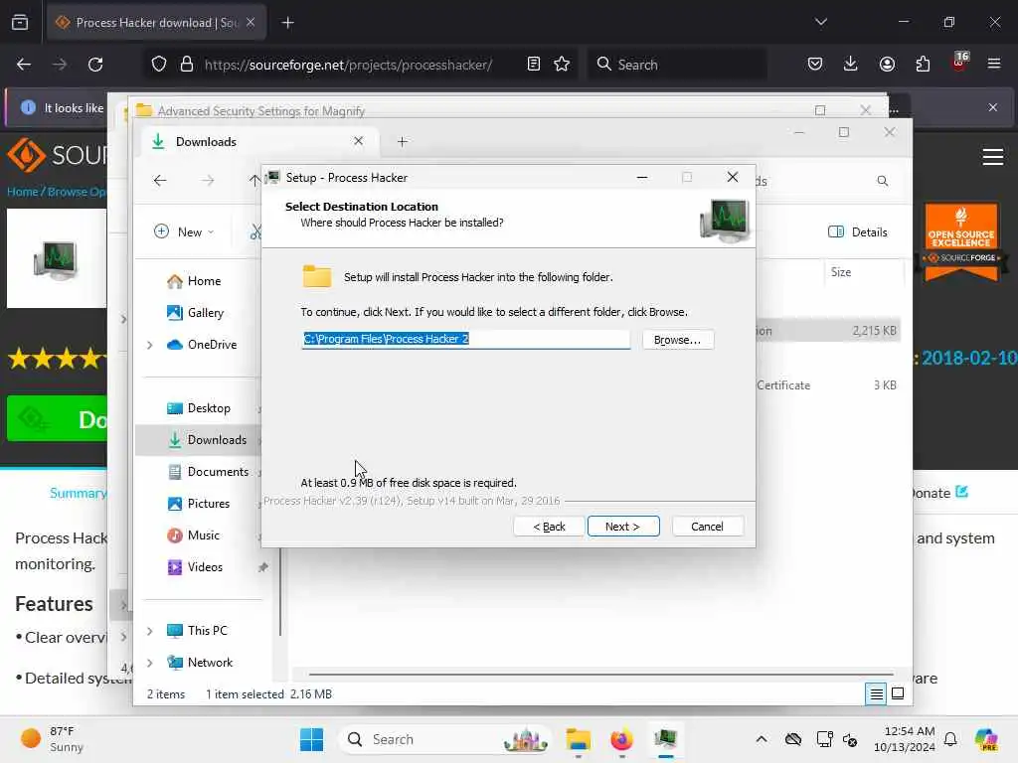1018x763 pixels.
Task: Open Firefox extensions puzzle icon
Action: coord(923,64)
